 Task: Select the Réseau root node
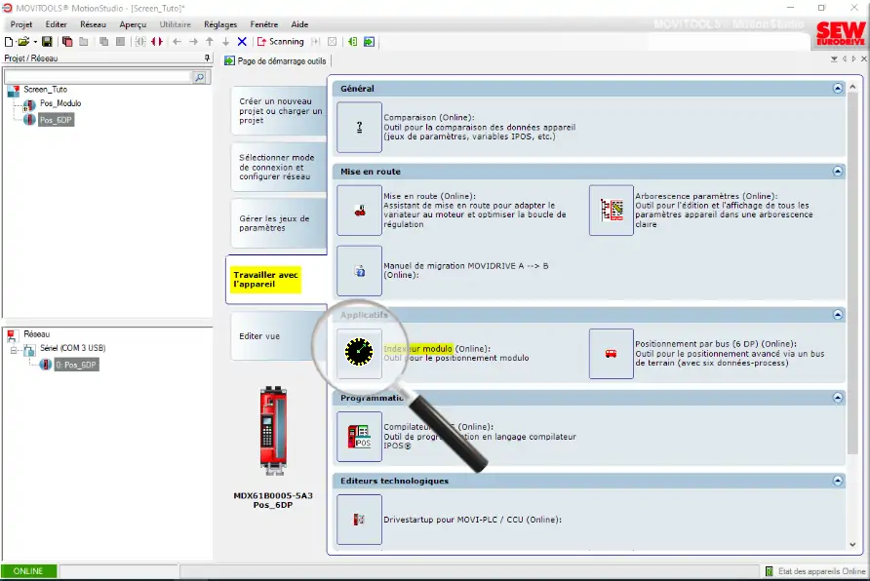(37, 334)
